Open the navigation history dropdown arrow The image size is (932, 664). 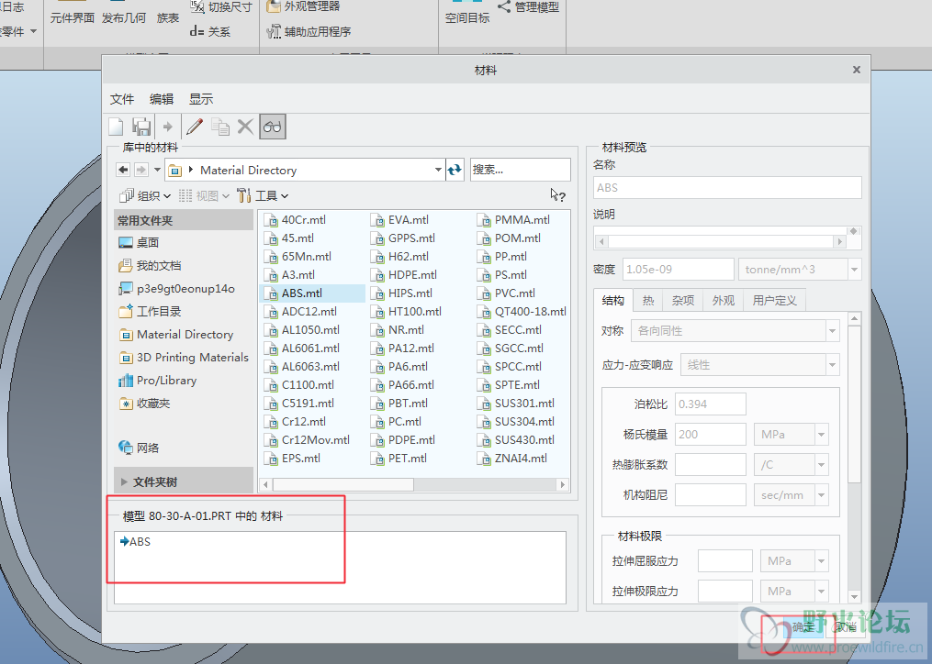click(157, 170)
